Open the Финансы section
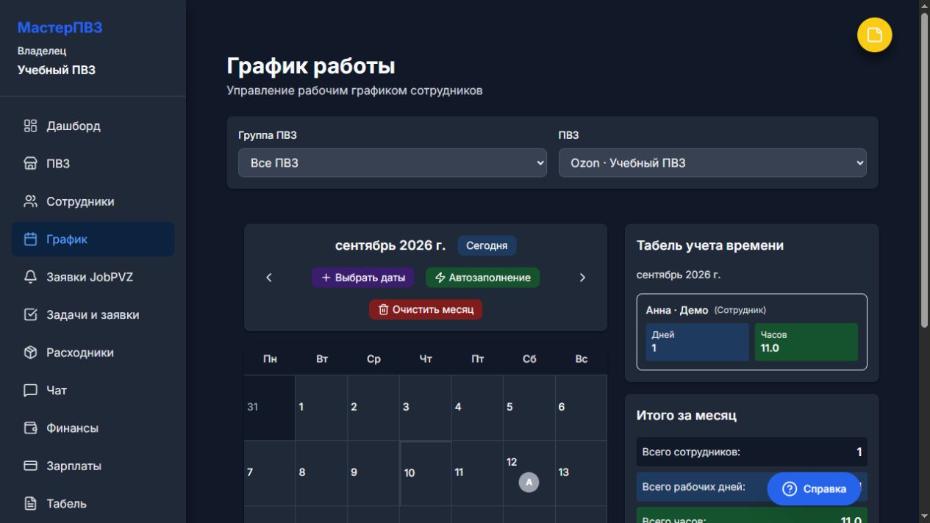Image resolution: width=930 pixels, height=523 pixels. (x=93, y=428)
